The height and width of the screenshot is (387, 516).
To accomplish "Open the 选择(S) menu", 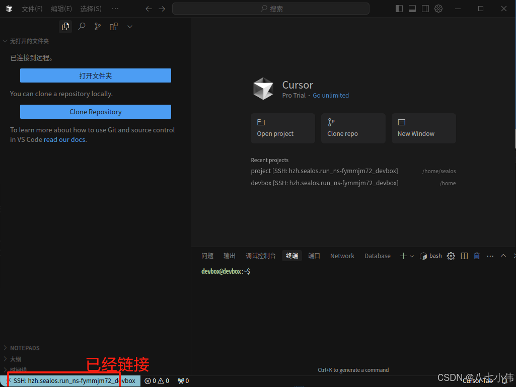I will tap(91, 9).
